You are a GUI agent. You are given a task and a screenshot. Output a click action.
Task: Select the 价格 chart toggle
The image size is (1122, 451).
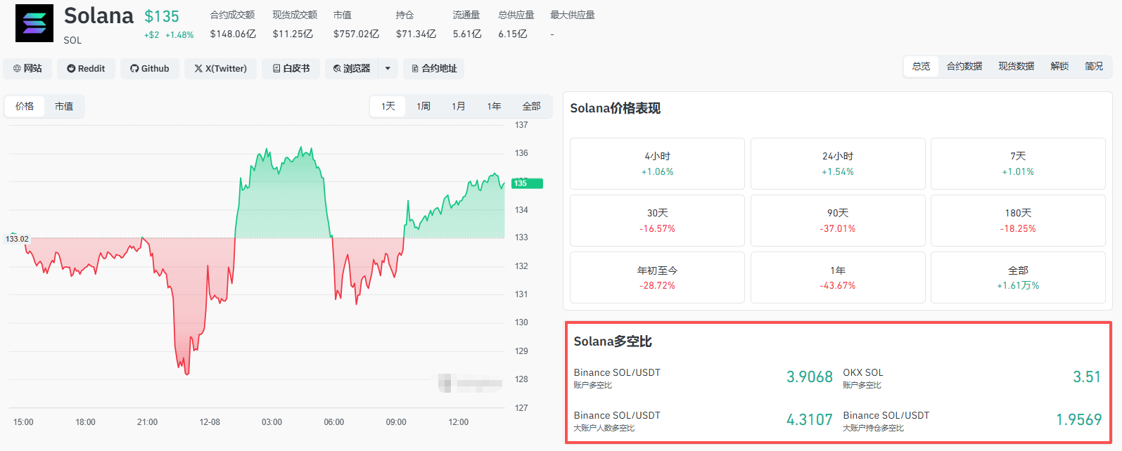click(x=25, y=106)
